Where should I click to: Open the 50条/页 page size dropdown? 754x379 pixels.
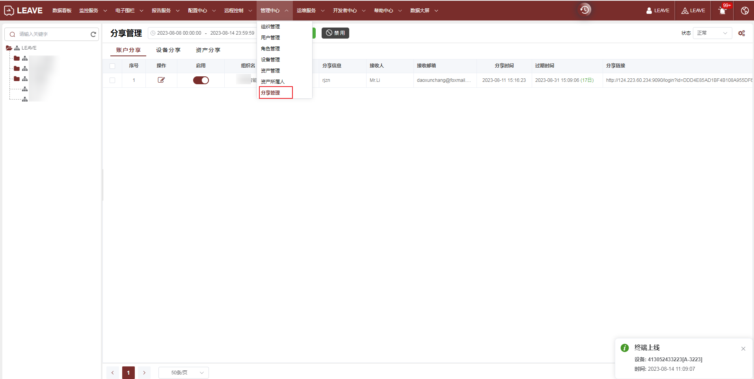(x=183, y=373)
